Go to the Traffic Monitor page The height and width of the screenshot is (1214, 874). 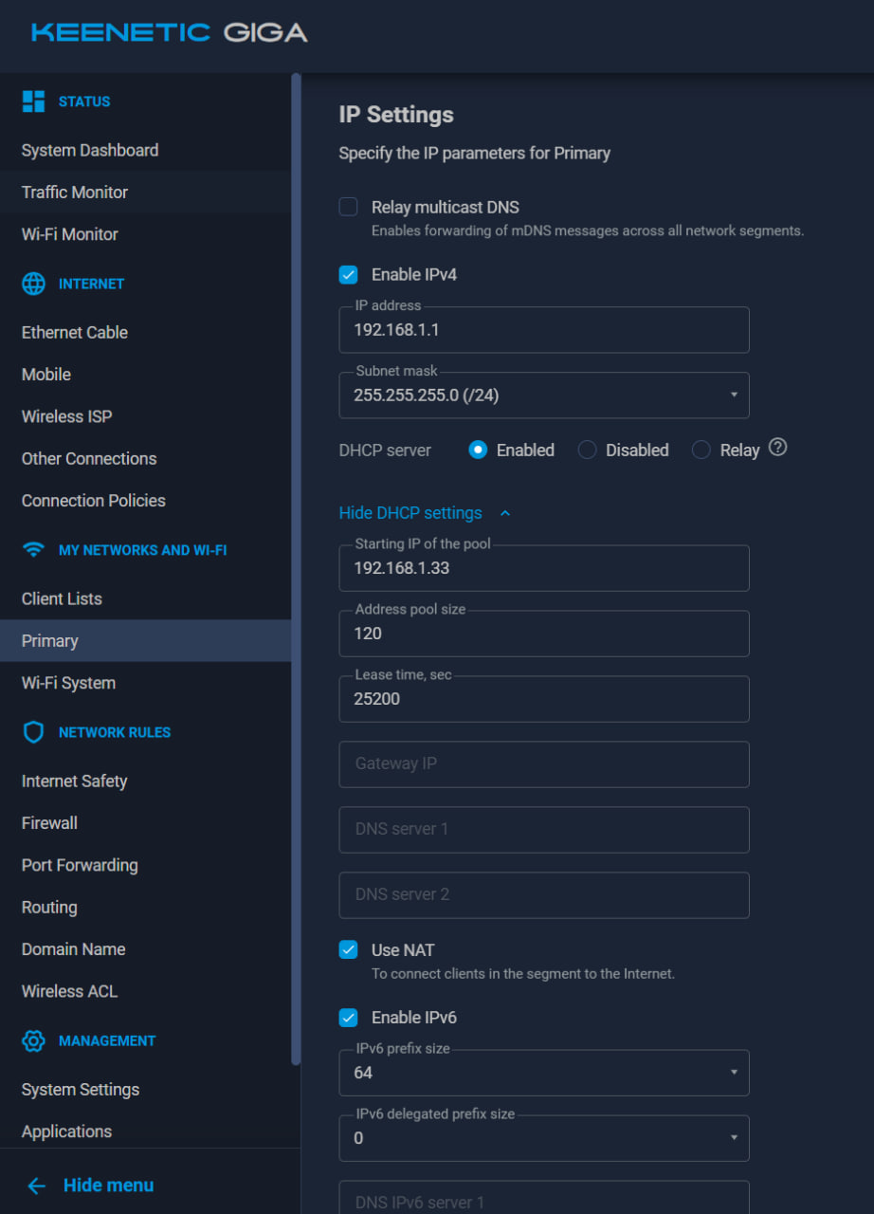(x=75, y=193)
